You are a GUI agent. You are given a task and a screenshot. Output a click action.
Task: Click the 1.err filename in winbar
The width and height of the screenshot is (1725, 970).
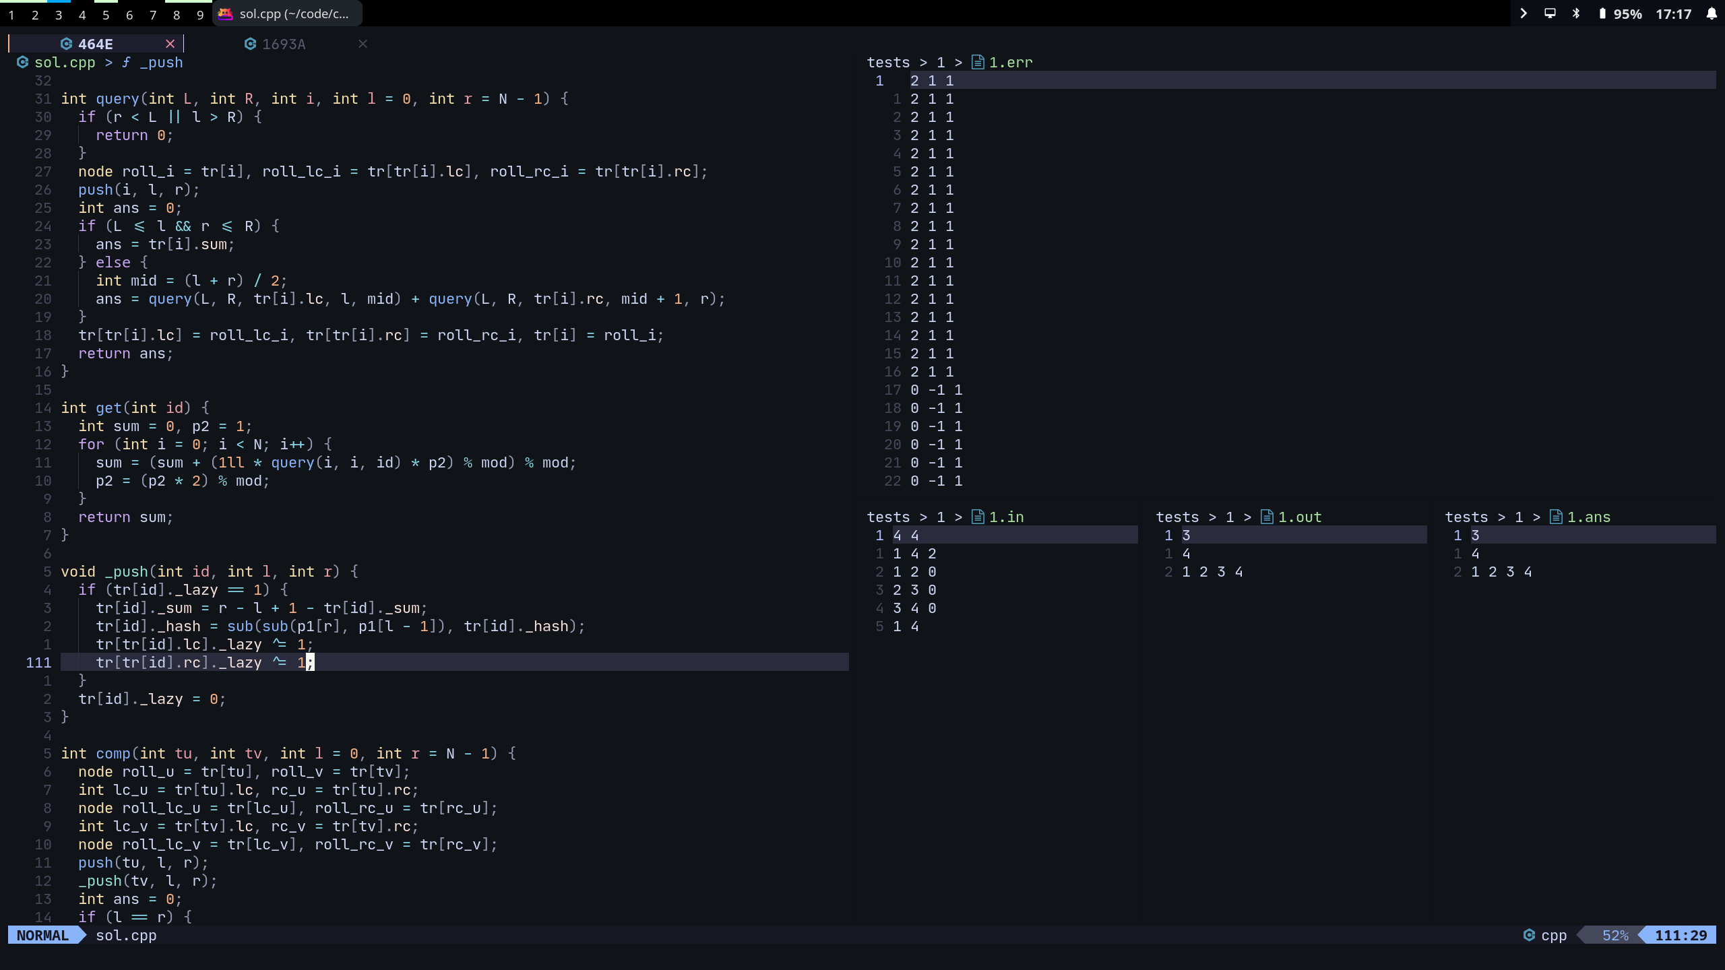[x=1010, y=62]
